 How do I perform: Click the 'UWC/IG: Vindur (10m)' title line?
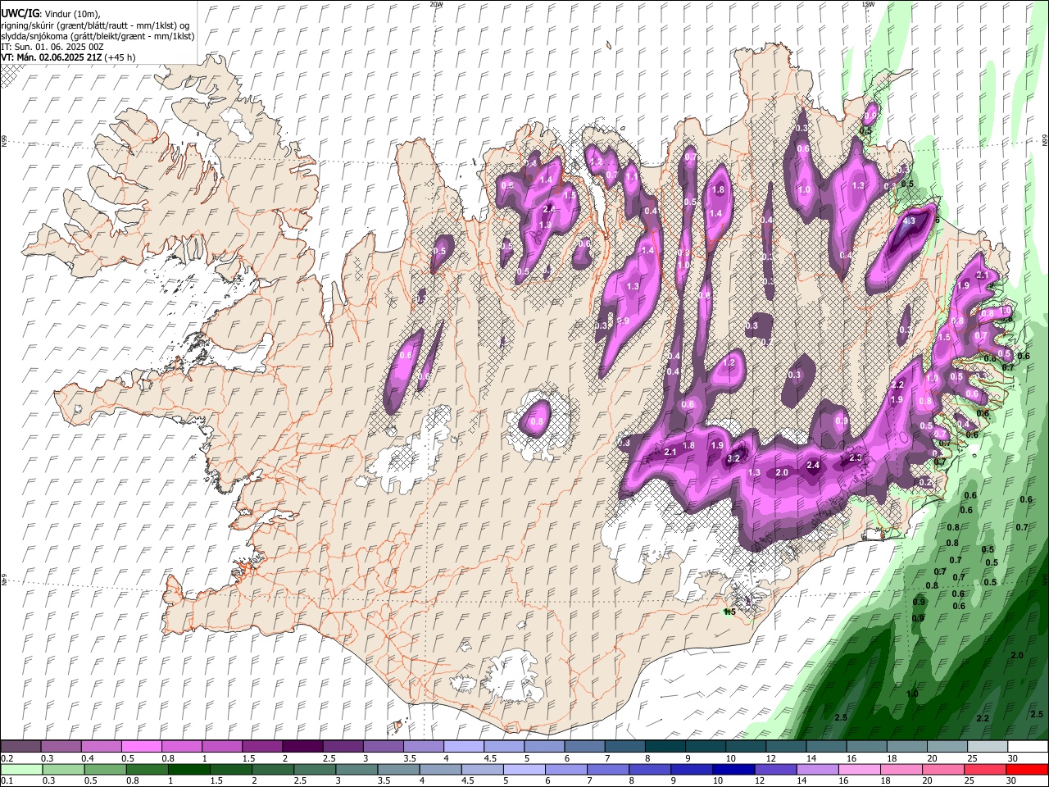pyautogui.click(x=51, y=14)
